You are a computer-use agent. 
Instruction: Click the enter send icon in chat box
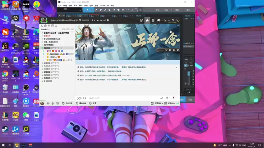[161, 98]
